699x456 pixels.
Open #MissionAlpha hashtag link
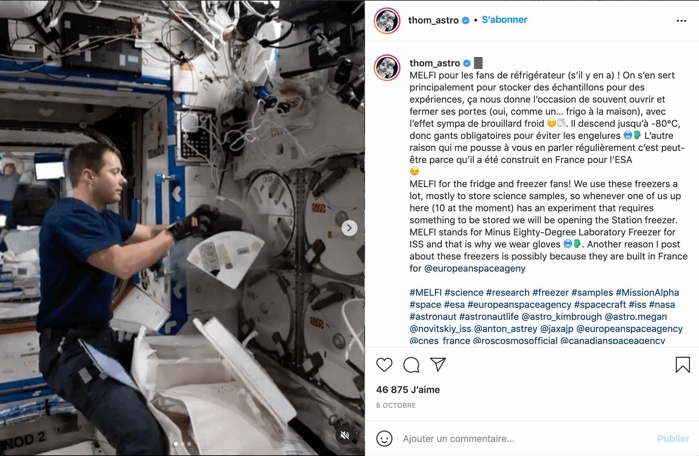click(647, 292)
